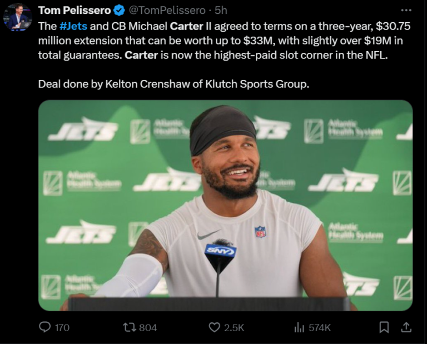Viewport: 427px width, 344px height.
Task: Click the 5h timestamp
Action: (221, 10)
